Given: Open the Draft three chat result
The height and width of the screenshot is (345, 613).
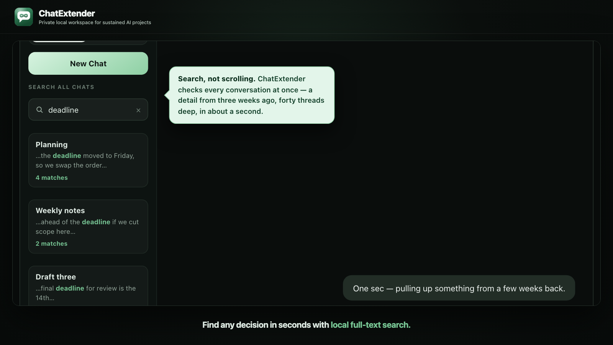Looking at the screenshot, I should tap(88, 286).
